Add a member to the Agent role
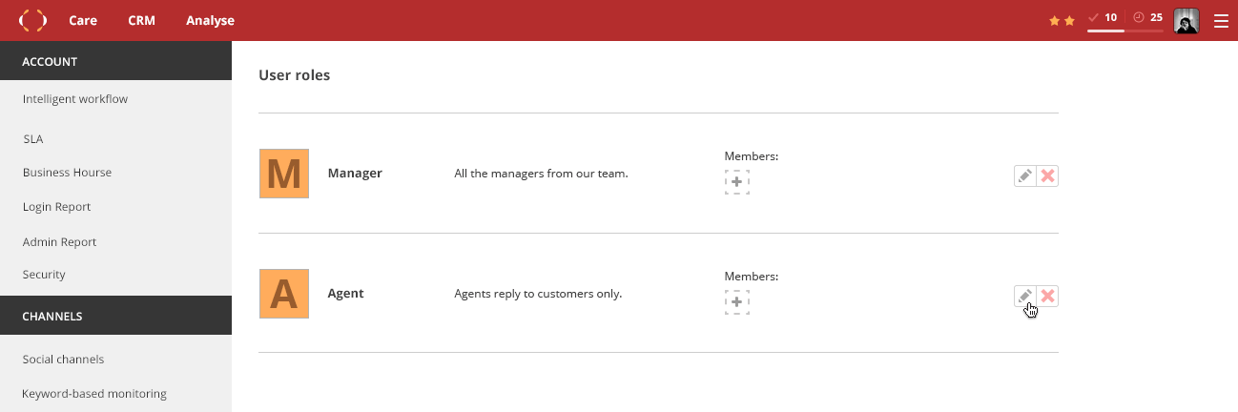Viewport: 1238px width, 412px height. click(737, 302)
